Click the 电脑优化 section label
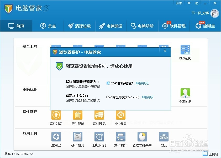 coord(30,90)
